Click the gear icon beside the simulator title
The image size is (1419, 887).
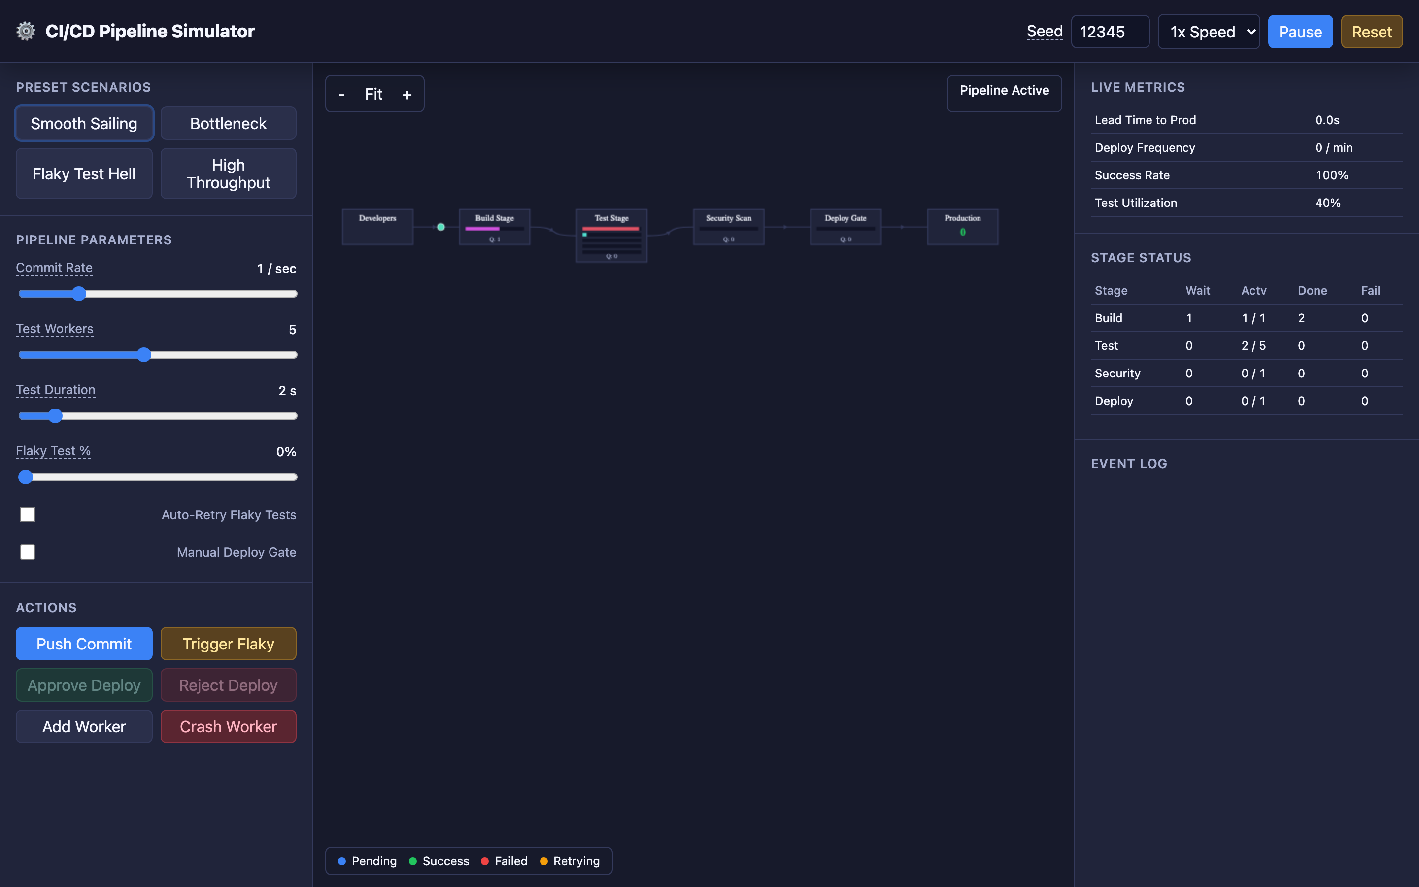[x=25, y=31]
